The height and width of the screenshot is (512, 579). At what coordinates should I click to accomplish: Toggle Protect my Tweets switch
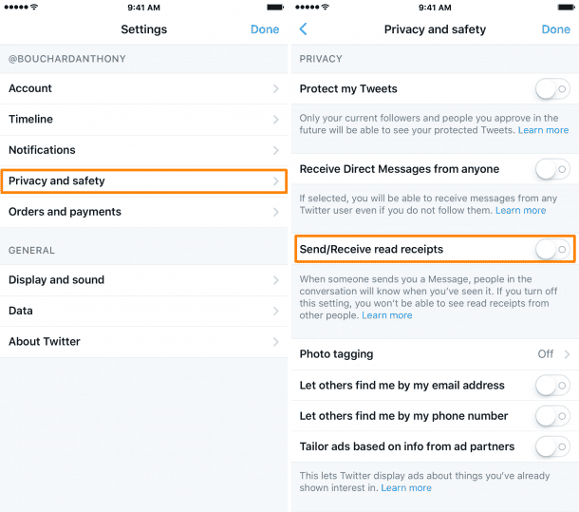point(552,89)
